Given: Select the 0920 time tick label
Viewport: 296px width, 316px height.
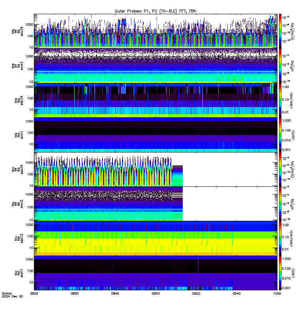Looking at the screenshot, I should click(196, 293).
